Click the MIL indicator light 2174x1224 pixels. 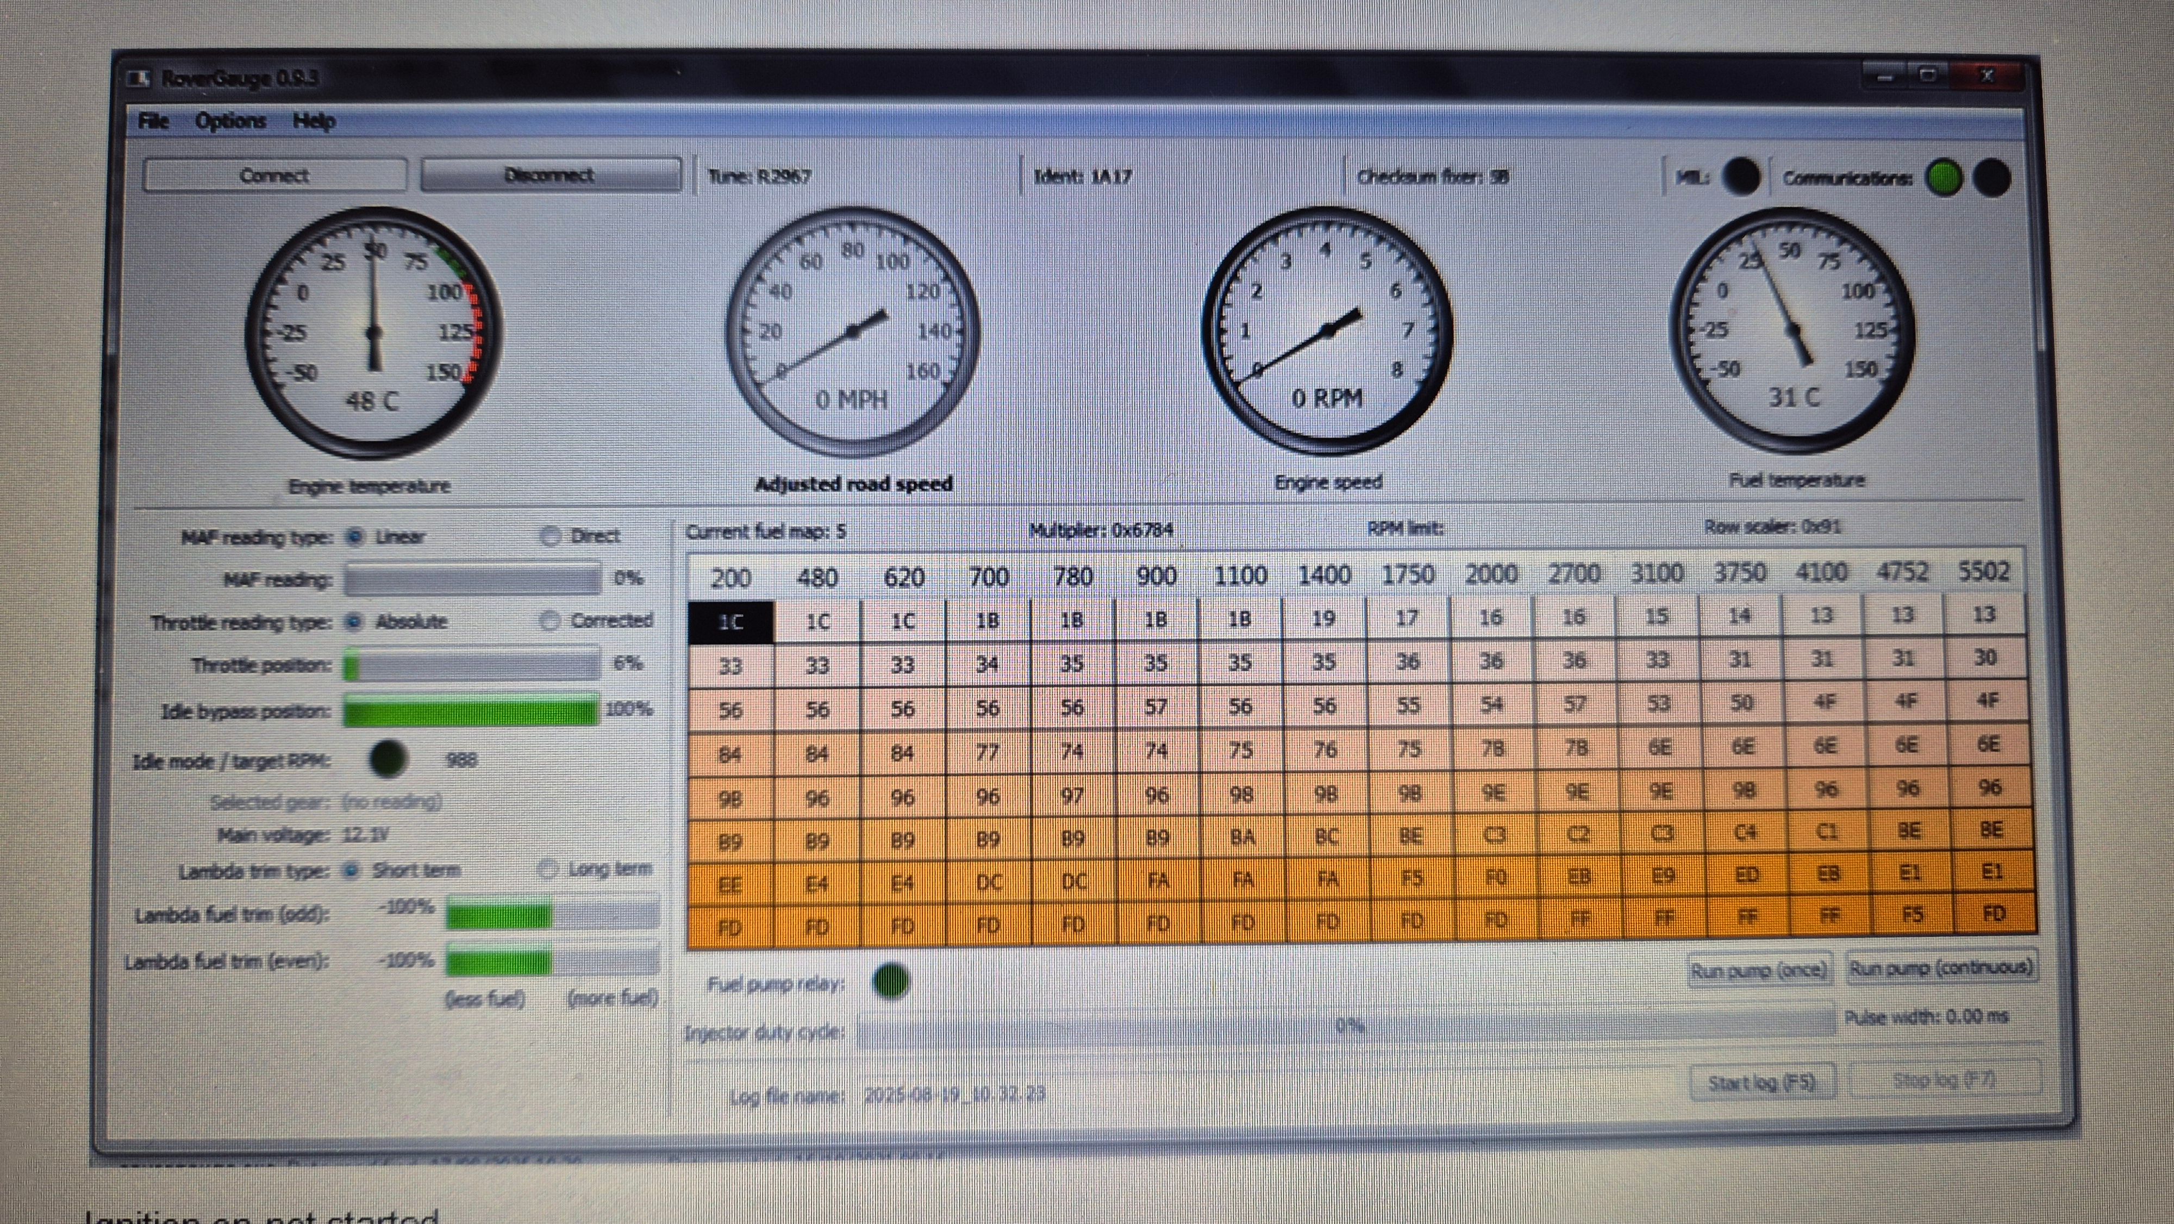pos(1740,177)
